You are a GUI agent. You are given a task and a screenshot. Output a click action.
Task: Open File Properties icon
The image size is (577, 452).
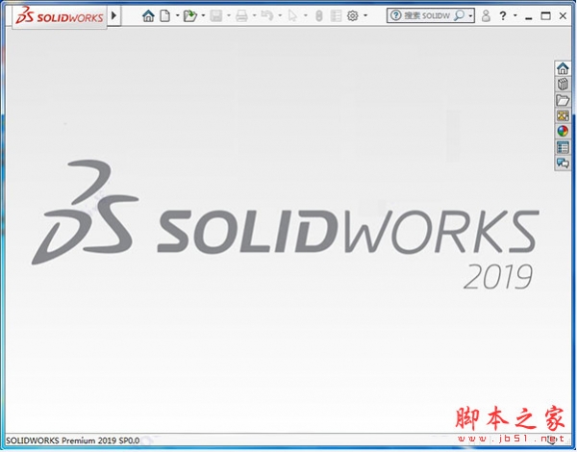point(336,15)
